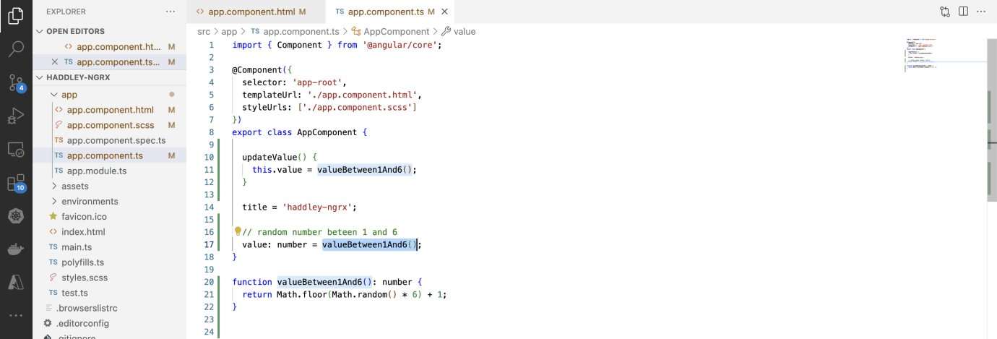Open the Explorer view in activity bar

(16, 16)
